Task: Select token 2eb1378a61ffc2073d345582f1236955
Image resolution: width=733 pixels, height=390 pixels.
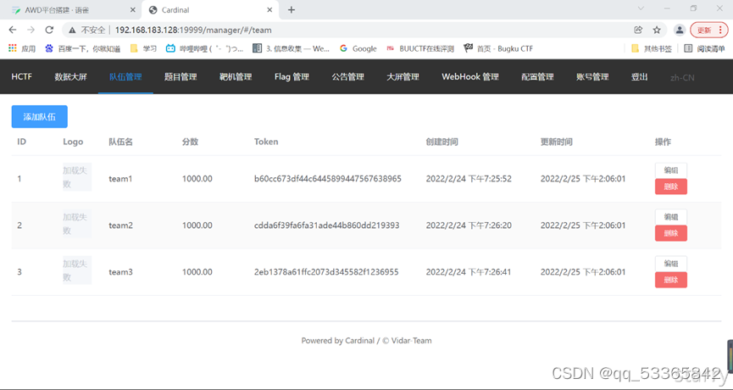Action: [x=326, y=272]
